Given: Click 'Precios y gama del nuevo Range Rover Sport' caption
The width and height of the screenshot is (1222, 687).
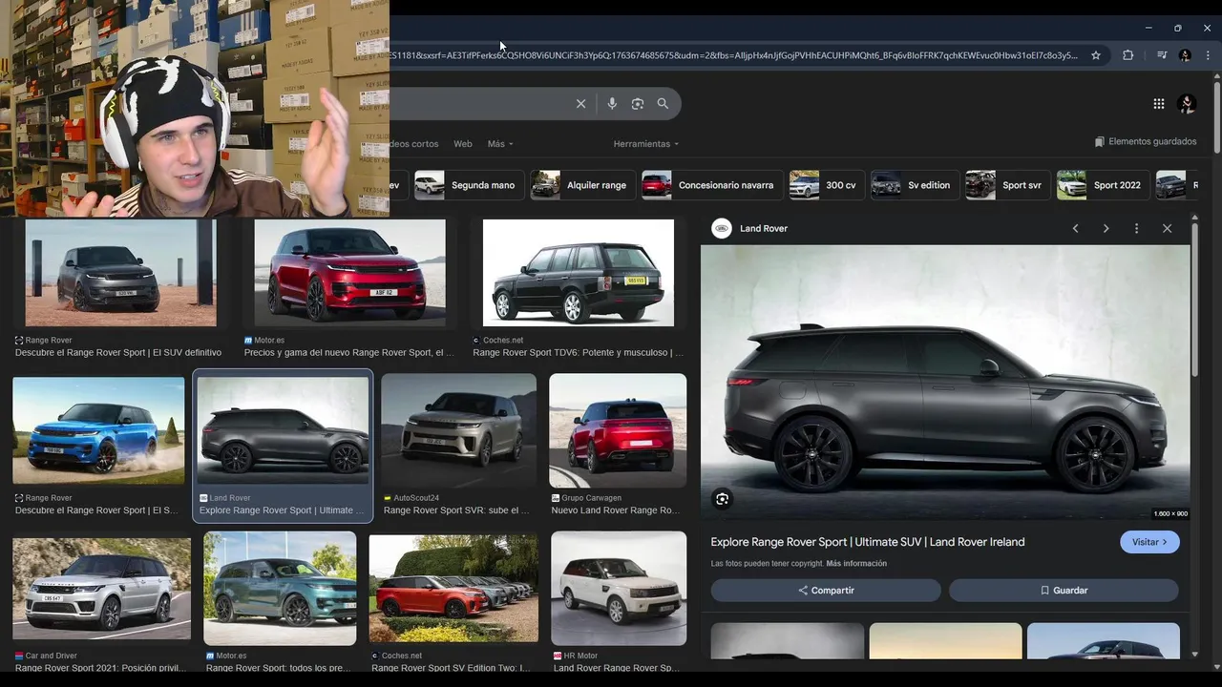Looking at the screenshot, I should coord(349,353).
